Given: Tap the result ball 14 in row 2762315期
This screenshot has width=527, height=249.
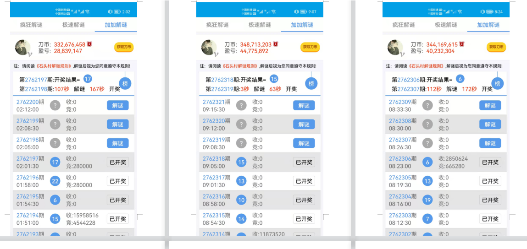Looking at the screenshot, I should tap(241, 219).
